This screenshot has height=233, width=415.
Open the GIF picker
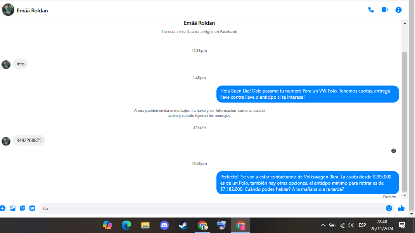[32, 208]
